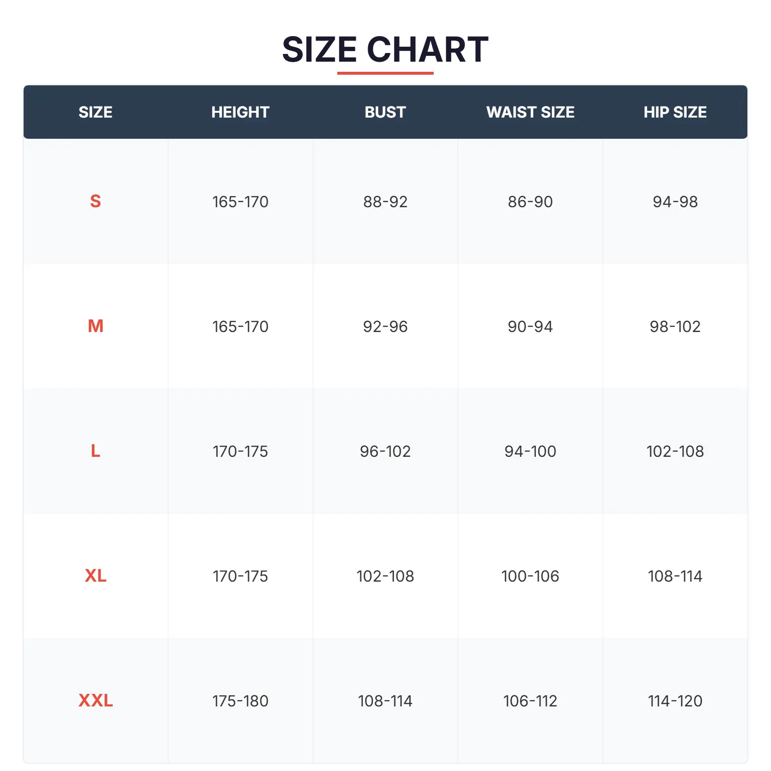This screenshot has width=771, height=771.
Task: Click the 114-120 hip value for XXL
Action: pos(675,701)
